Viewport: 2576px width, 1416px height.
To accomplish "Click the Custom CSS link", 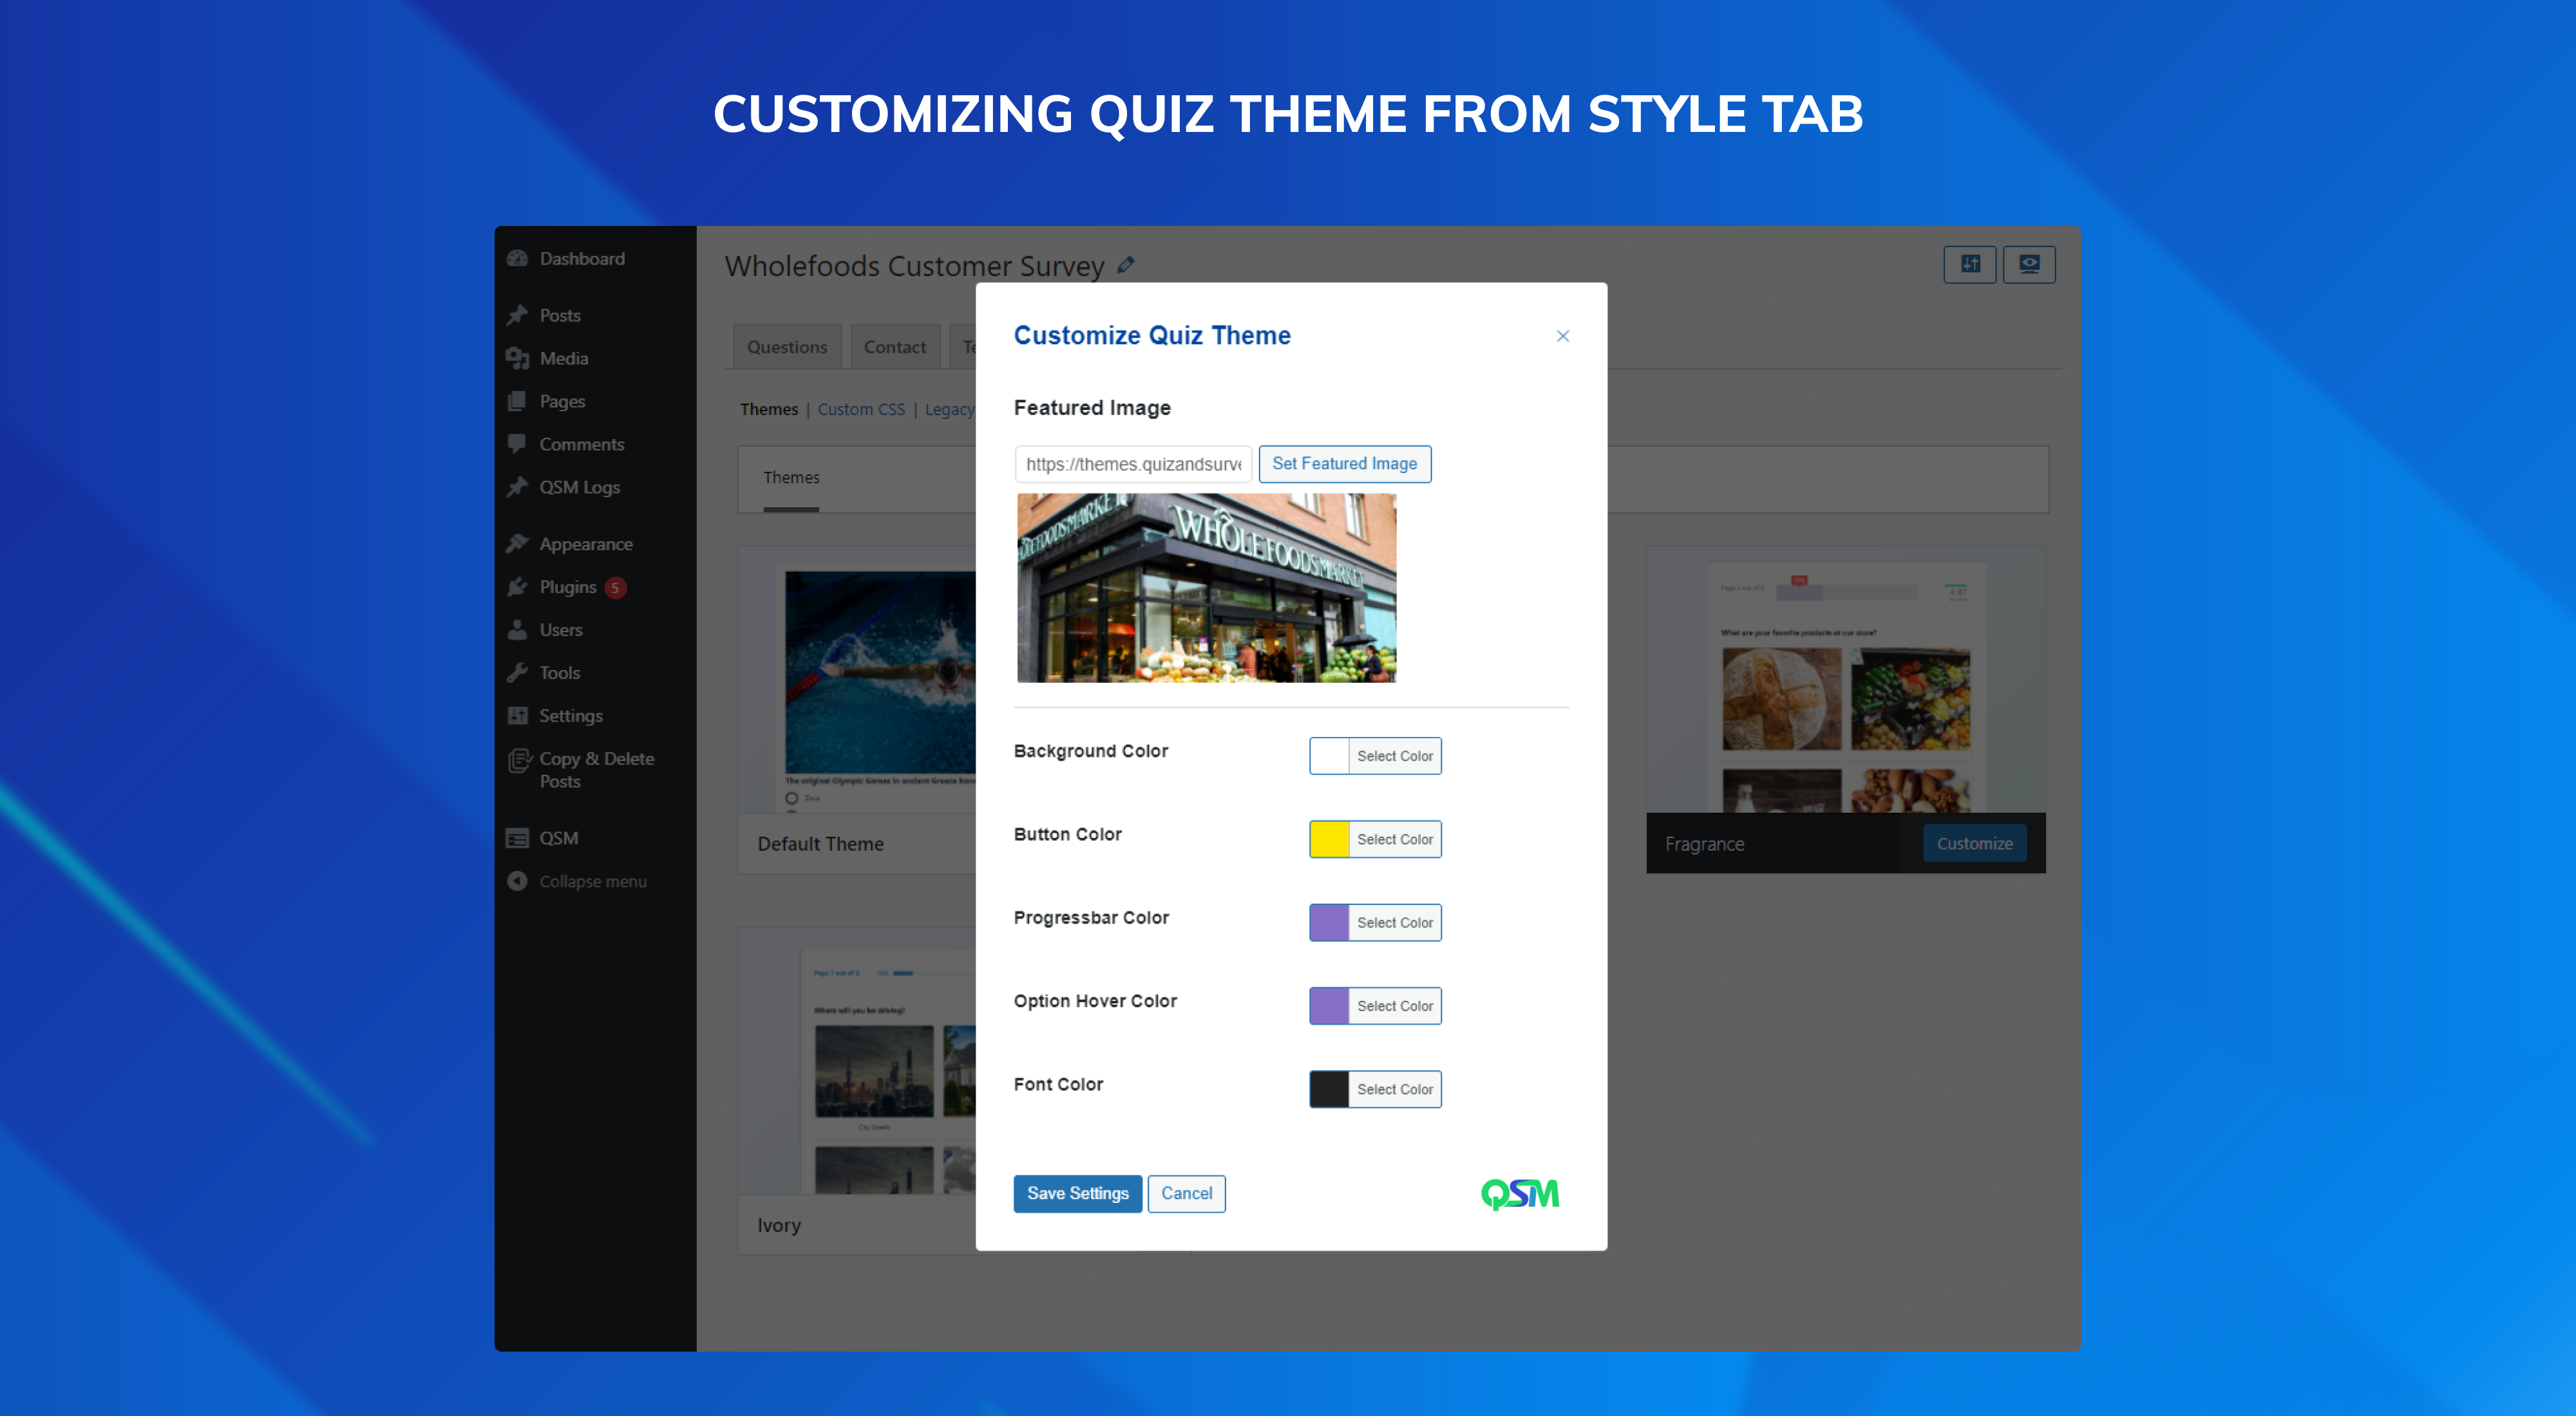I will click(861, 410).
